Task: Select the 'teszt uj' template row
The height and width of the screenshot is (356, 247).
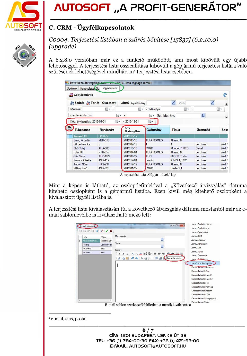Action: click(x=95, y=245)
